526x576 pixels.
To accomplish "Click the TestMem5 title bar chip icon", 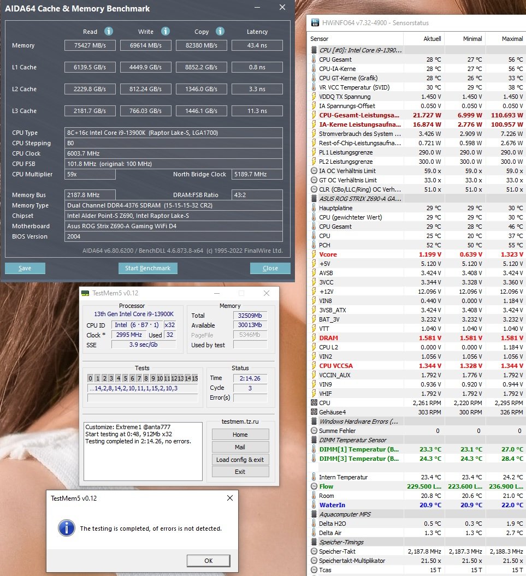I will (85, 293).
